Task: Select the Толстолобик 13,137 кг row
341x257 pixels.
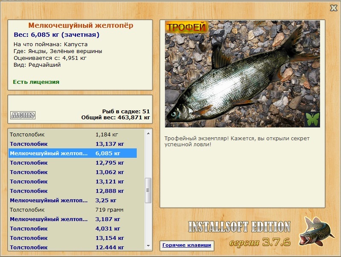Action: coord(73,144)
